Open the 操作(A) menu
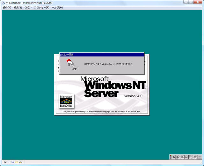 click(x=7, y=8)
